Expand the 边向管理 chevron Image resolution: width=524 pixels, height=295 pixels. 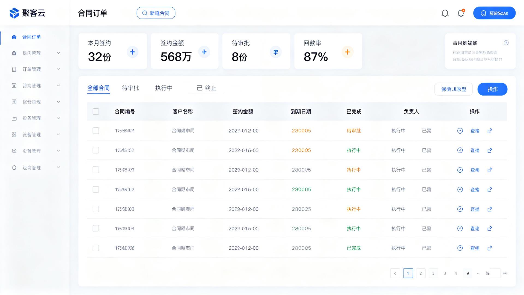point(58,167)
